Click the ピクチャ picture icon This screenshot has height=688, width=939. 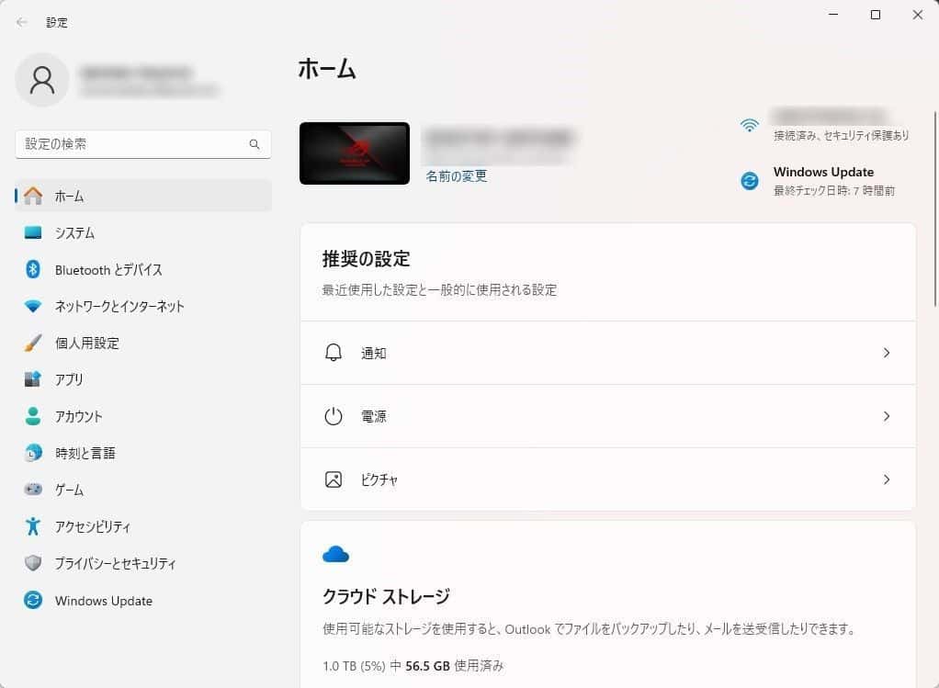pos(334,479)
